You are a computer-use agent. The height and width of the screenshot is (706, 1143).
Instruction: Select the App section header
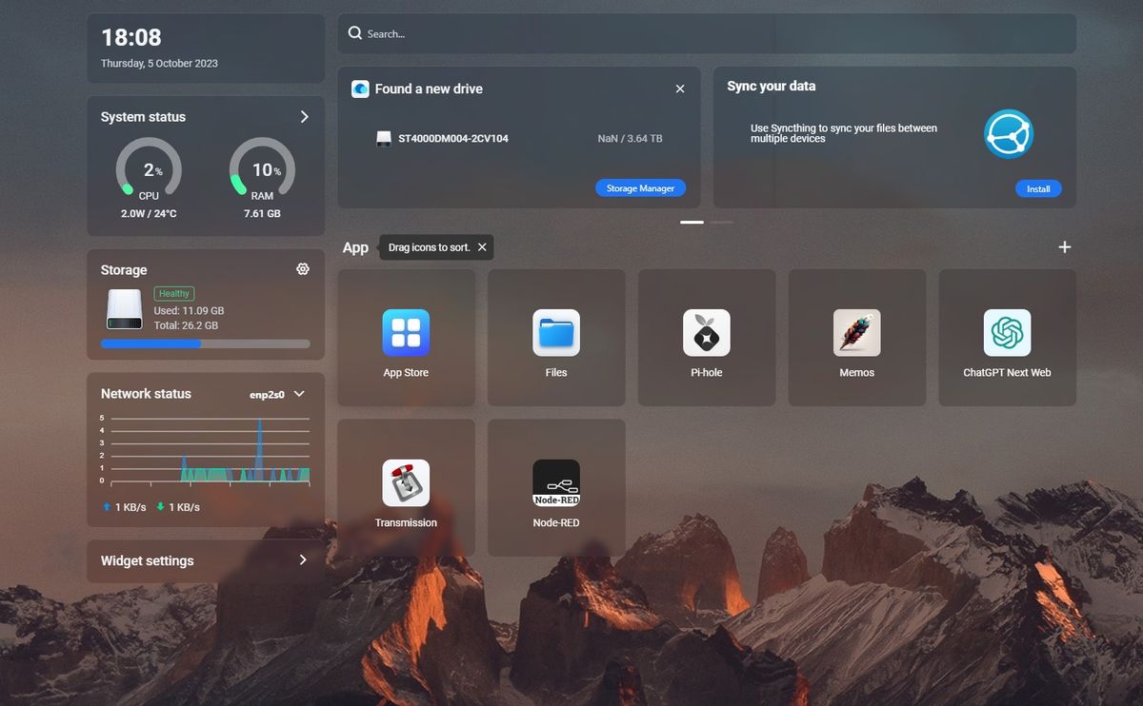coord(354,246)
